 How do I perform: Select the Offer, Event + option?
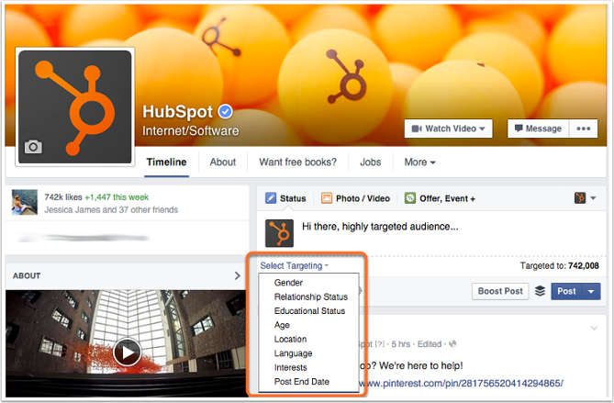(x=440, y=198)
